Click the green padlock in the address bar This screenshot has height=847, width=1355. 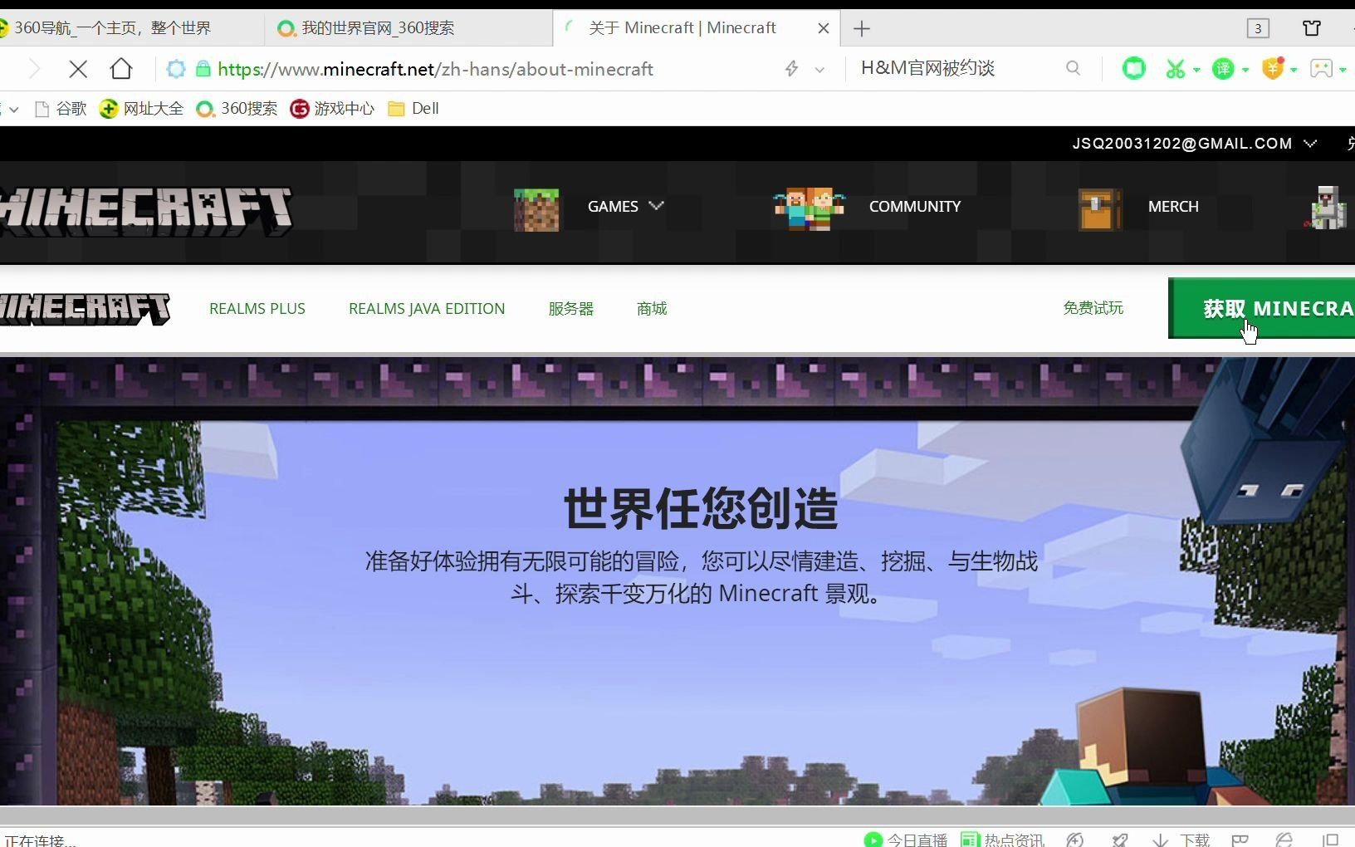point(203,69)
